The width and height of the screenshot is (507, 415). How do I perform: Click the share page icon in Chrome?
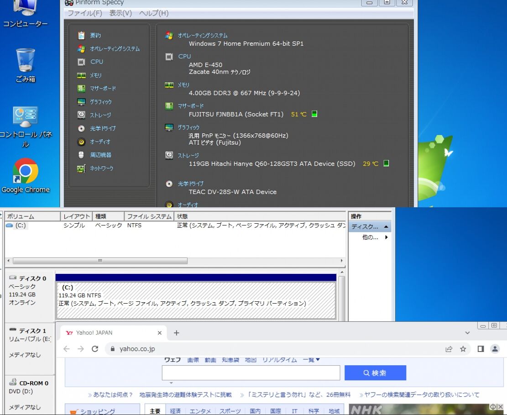(x=449, y=349)
